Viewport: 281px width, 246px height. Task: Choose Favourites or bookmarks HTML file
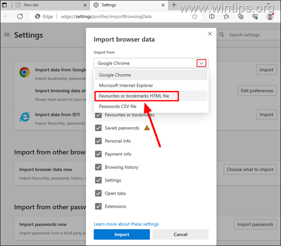(151, 96)
